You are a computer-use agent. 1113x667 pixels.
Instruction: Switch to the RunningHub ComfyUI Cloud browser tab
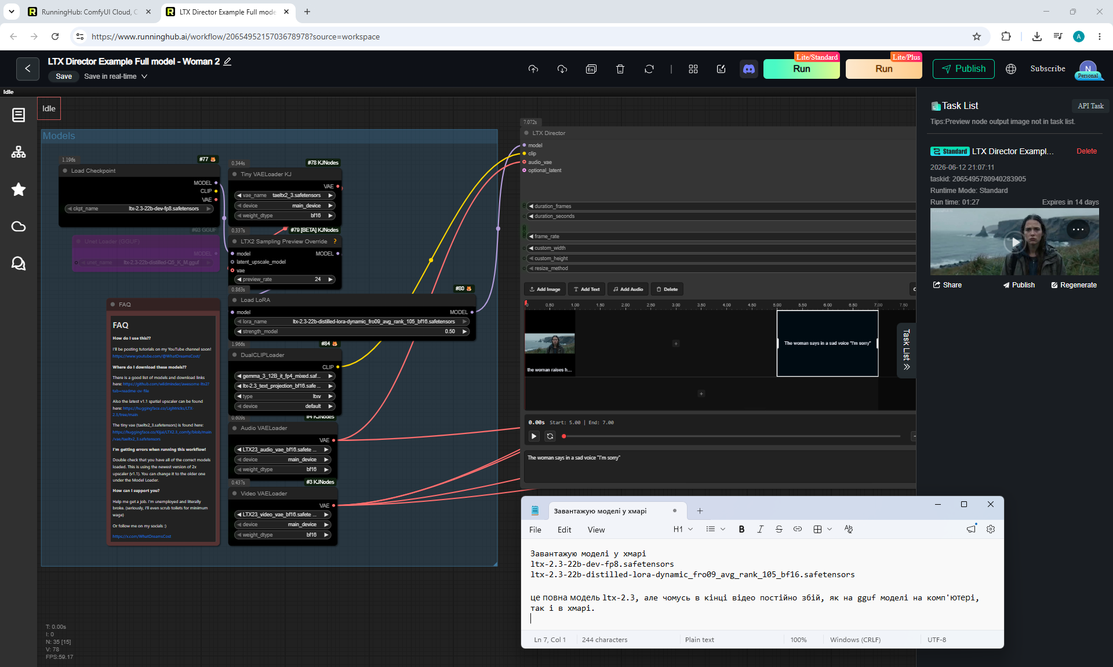[x=89, y=12]
